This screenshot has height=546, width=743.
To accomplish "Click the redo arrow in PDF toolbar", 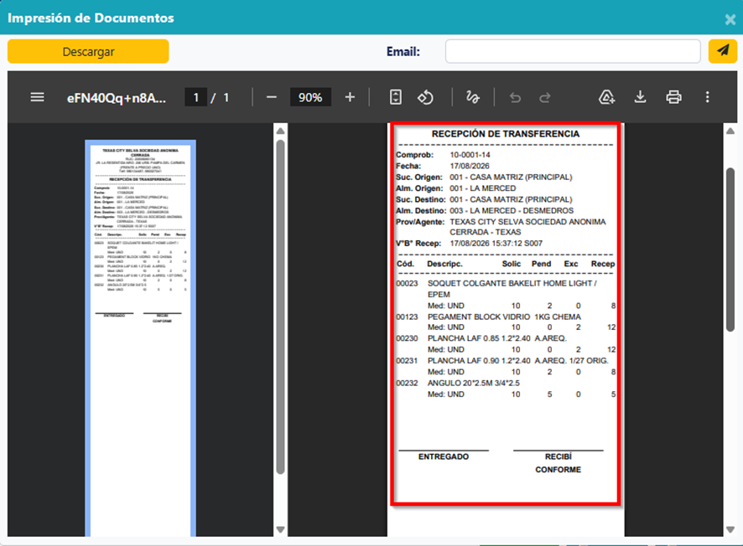I will pyautogui.click(x=545, y=97).
